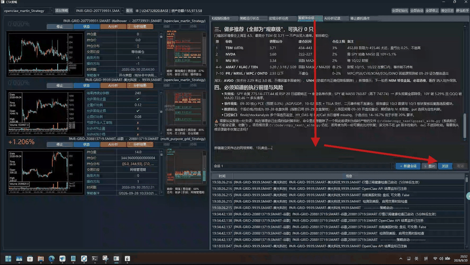Image resolution: width=470 pixels, height=265 pixels.
Task: Open the volume tray icon
Action: [x=441, y=259]
